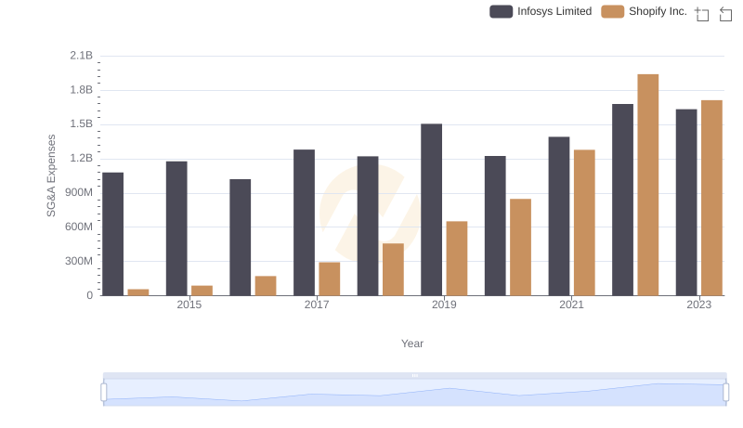Click the 2019 x-axis label
The height and width of the screenshot is (428, 743).
pyautogui.click(x=444, y=305)
